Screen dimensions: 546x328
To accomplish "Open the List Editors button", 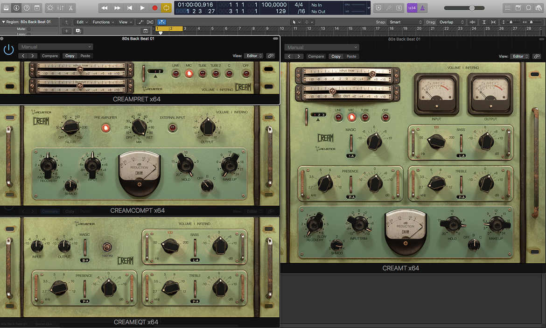I will [x=508, y=7].
